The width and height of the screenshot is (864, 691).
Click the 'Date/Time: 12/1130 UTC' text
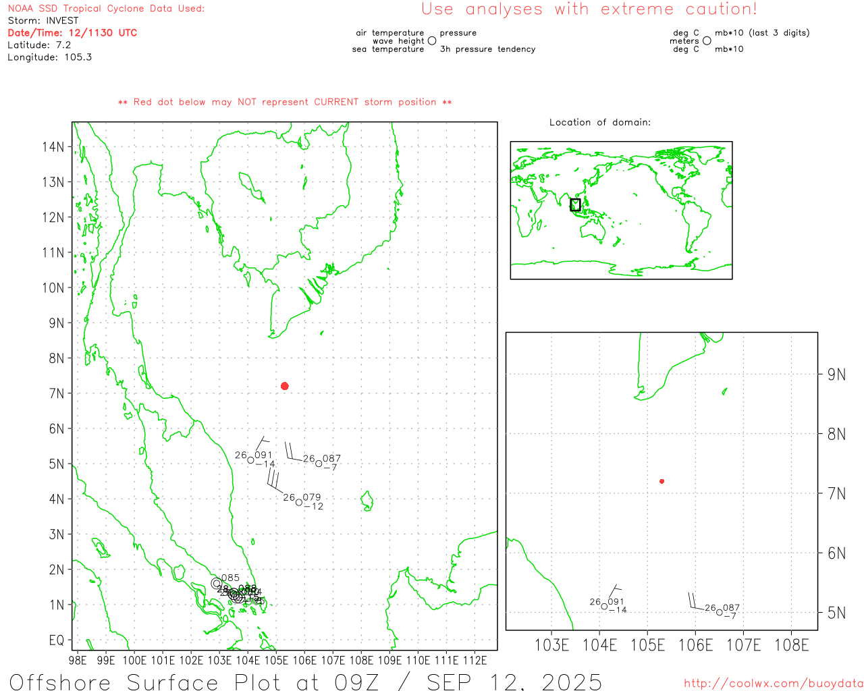(72, 33)
